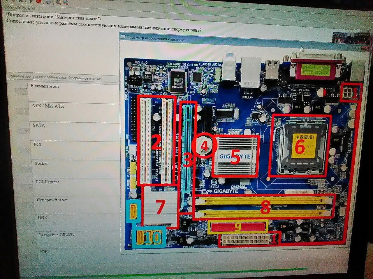Open order dropdown beside the PCI answer

(x=24, y=150)
